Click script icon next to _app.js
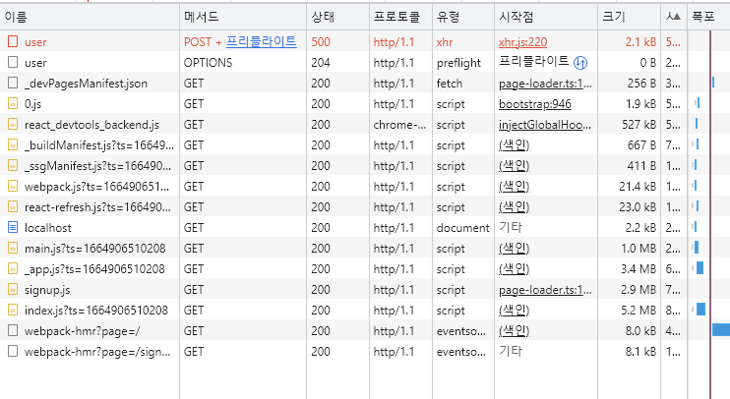Image resolution: width=730 pixels, height=399 pixels. 13,269
